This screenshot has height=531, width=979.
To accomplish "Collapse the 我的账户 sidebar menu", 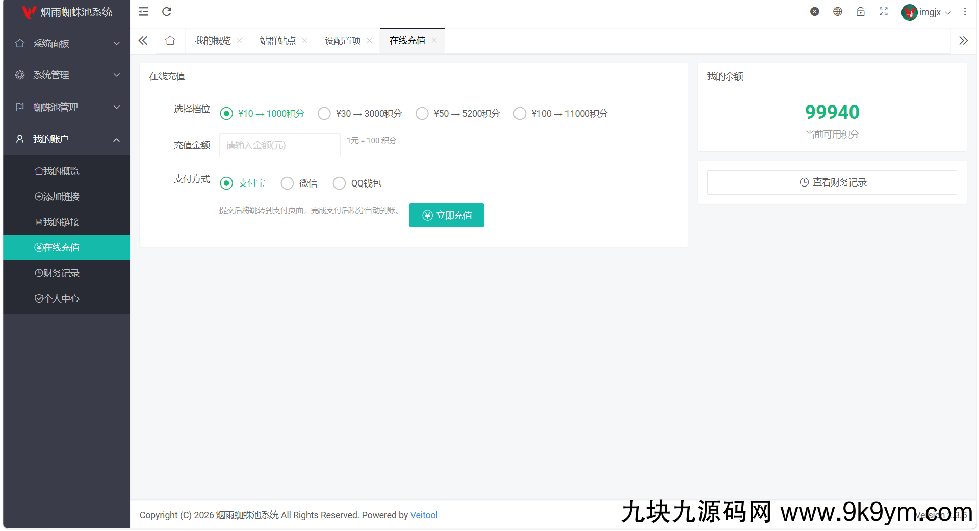I will [67, 139].
